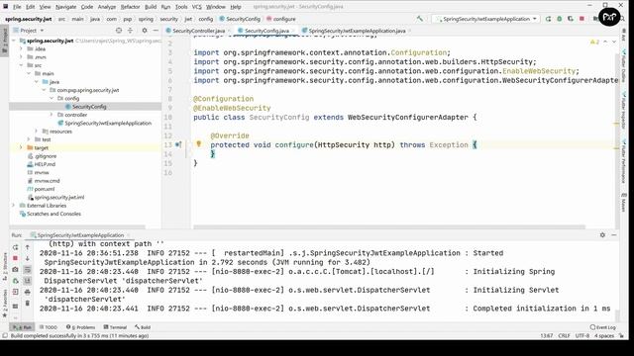The image size is (634, 356).
Task: Click the yellow lightbulb quick-fix icon
Action: click(198, 143)
